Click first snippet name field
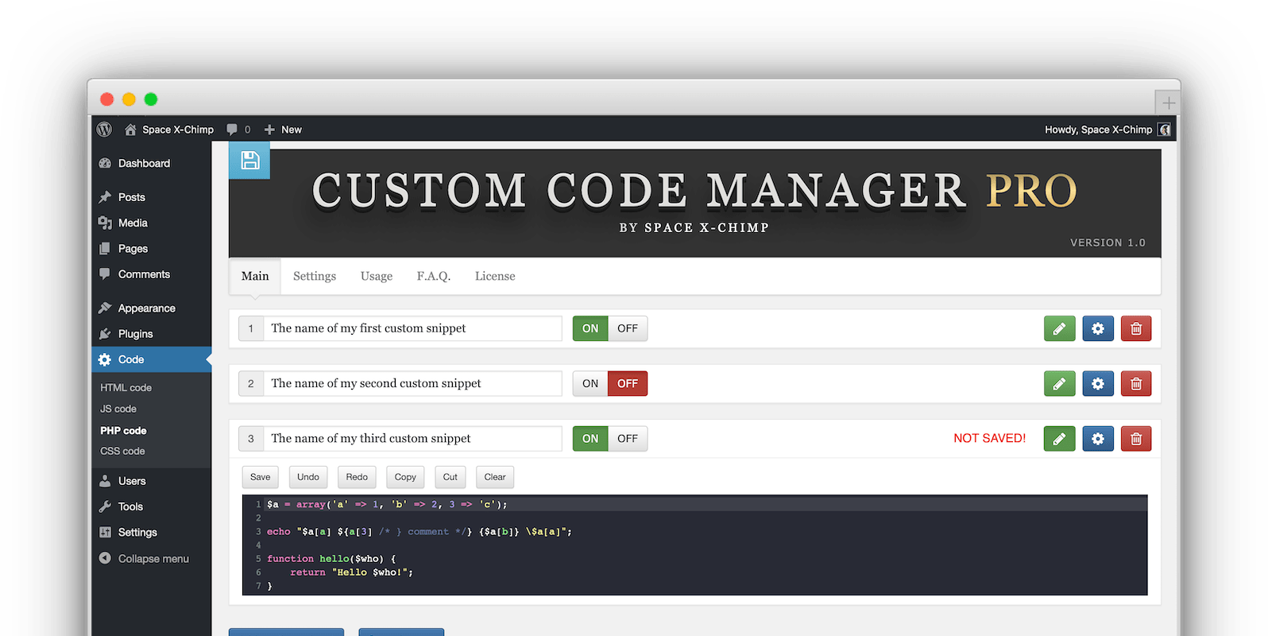 tap(412, 328)
